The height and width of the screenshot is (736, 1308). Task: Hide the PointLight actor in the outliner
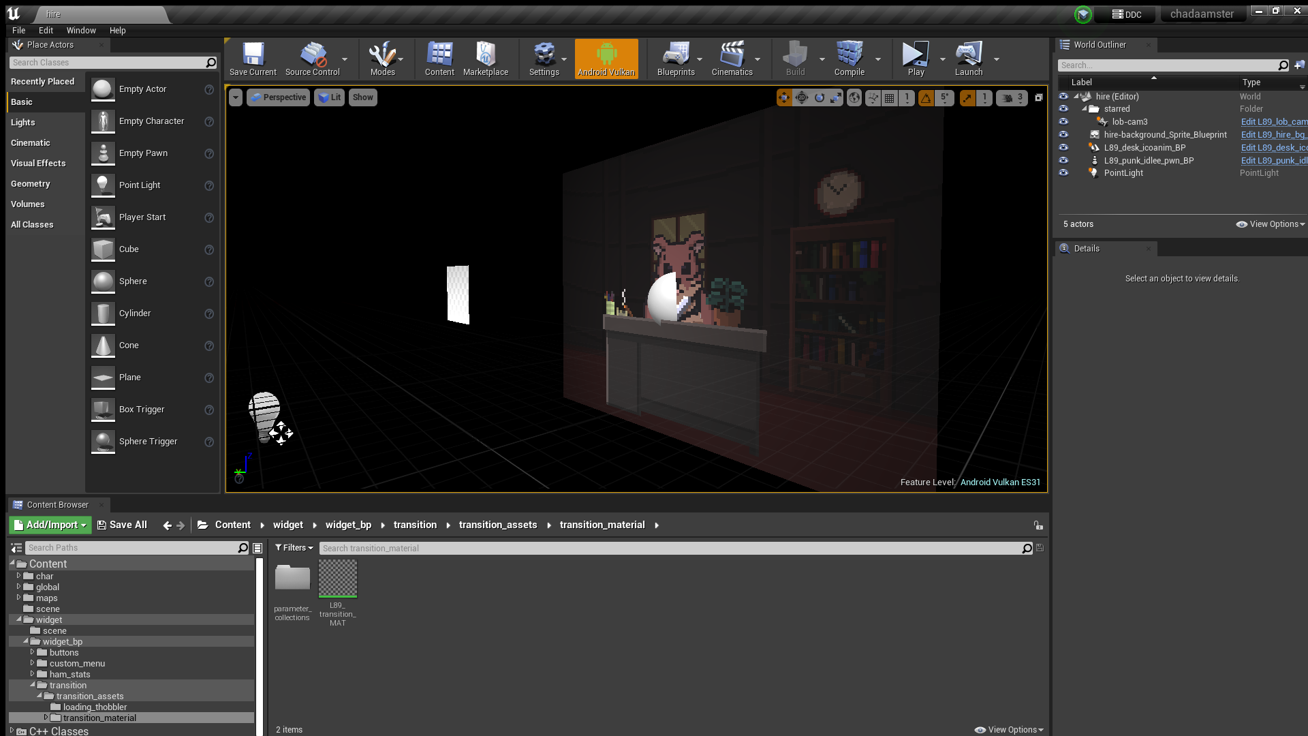[x=1063, y=173]
